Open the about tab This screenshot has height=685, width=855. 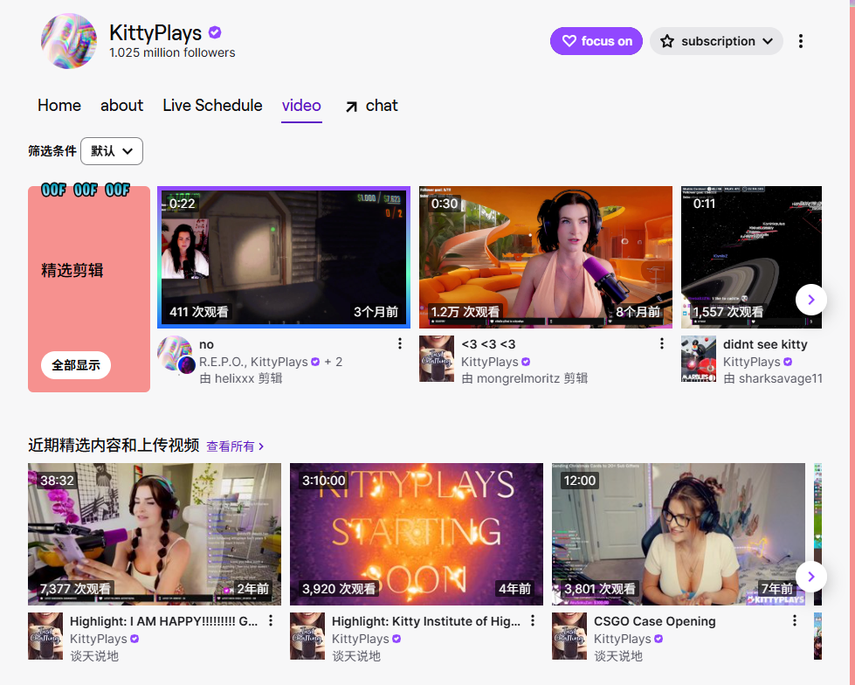121,105
